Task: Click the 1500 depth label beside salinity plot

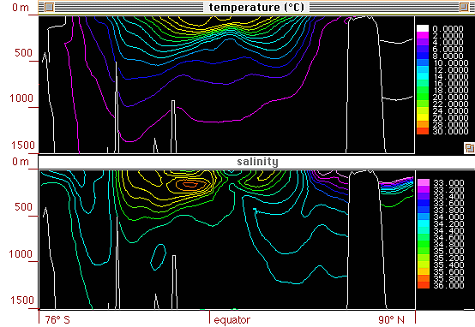Action: [x=22, y=300]
